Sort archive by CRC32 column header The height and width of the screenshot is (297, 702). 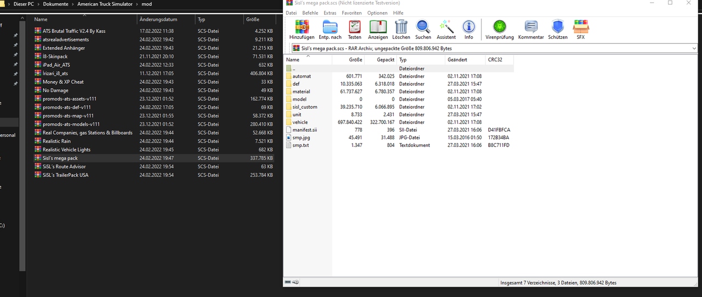[500, 60]
